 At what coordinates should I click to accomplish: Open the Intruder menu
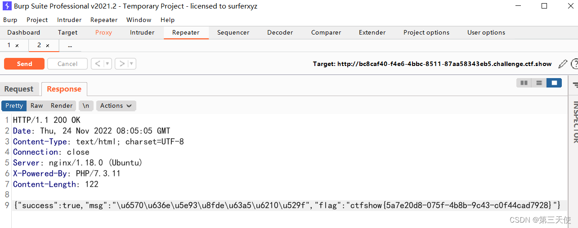[69, 20]
